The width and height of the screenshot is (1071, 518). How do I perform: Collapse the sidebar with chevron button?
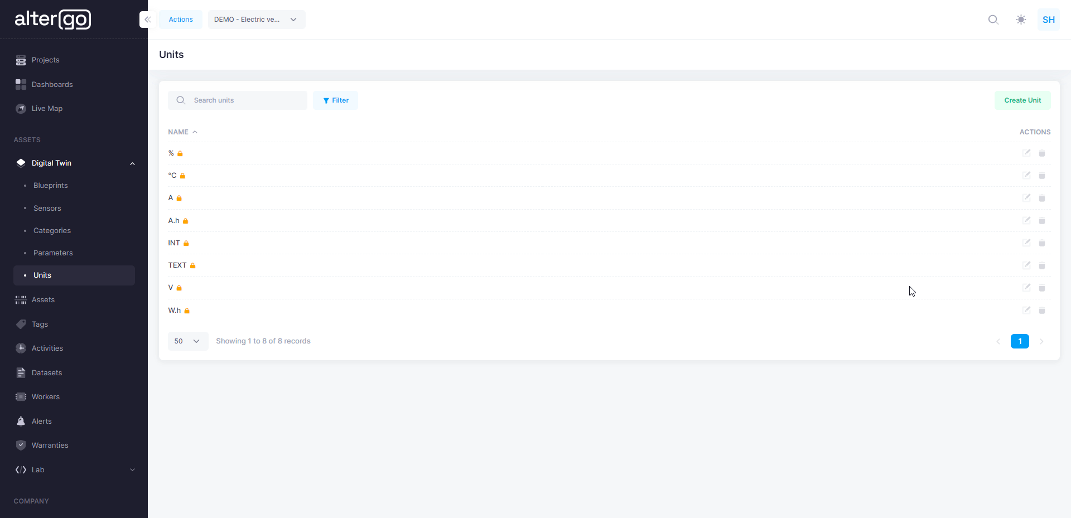pyautogui.click(x=147, y=19)
